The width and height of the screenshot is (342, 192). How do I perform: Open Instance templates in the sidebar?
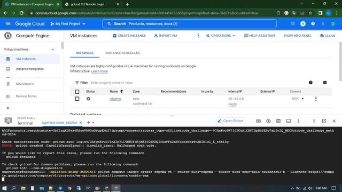pos(30,69)
